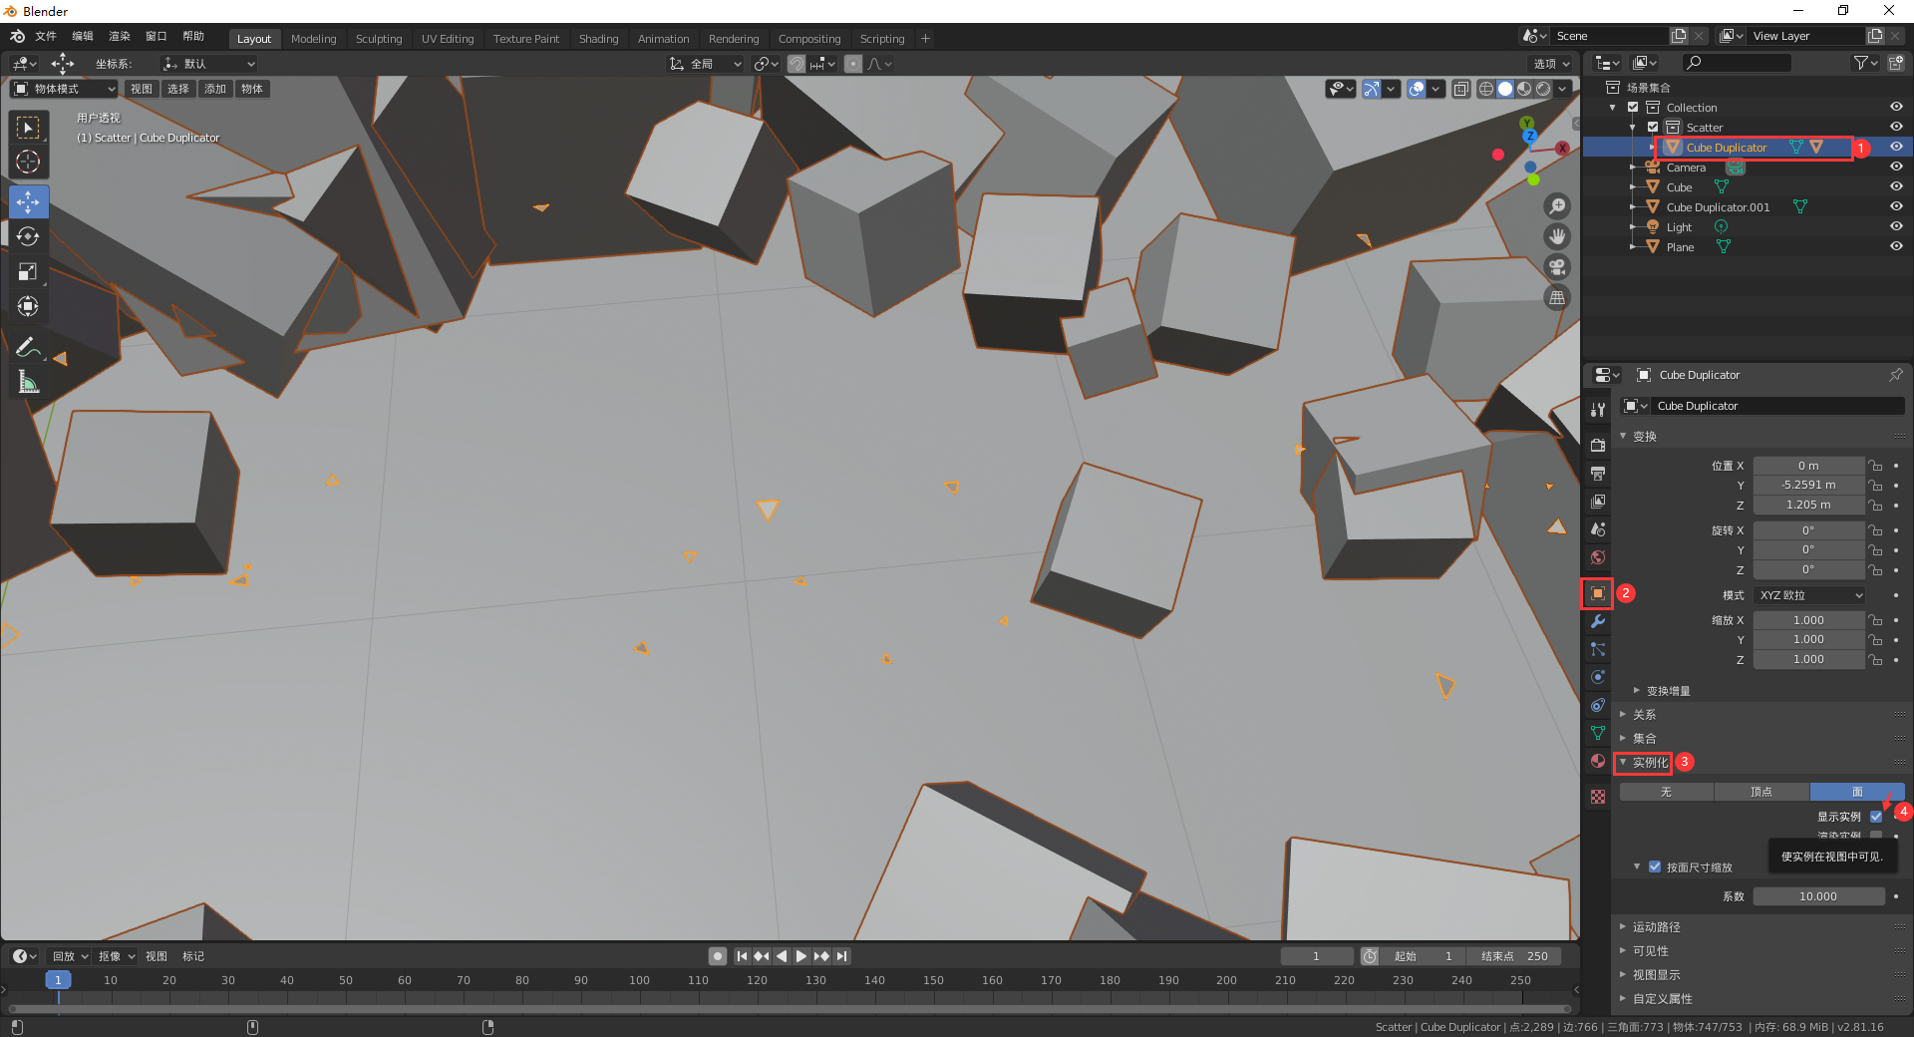Switch to the Modeling workspace tab
Viewport: 1914px width, 1037px height.
click(314, 39)
